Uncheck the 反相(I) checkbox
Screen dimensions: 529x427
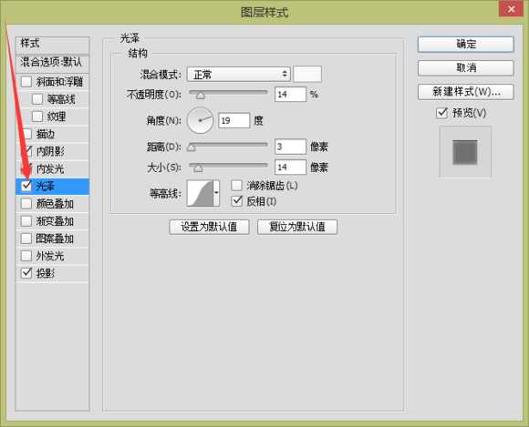coord(237,201)
